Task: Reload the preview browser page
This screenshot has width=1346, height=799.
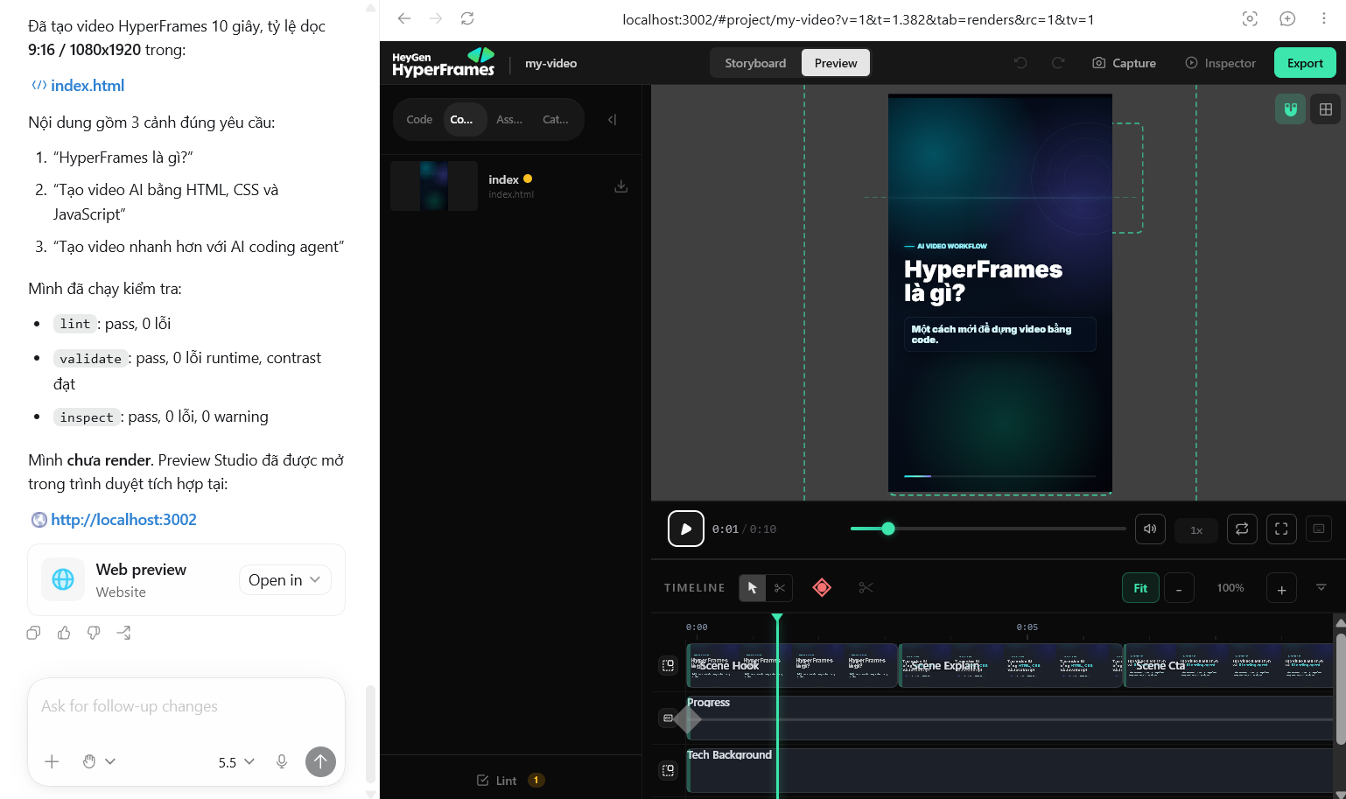Action: [467, 18]
